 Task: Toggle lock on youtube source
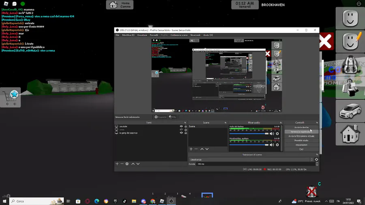[185, 126]
